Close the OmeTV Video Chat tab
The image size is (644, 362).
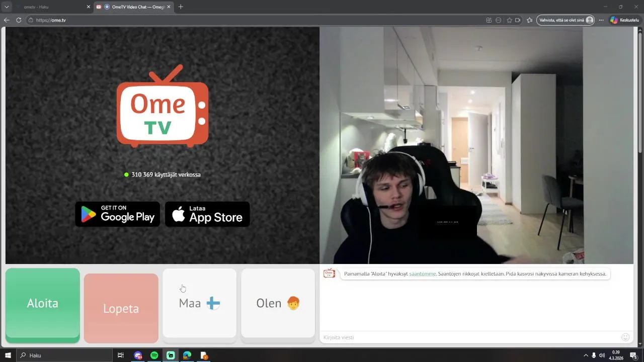click(x=169, y=7)
